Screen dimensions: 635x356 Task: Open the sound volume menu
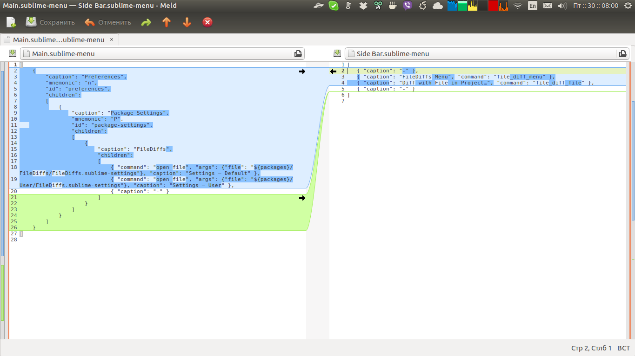562,6
